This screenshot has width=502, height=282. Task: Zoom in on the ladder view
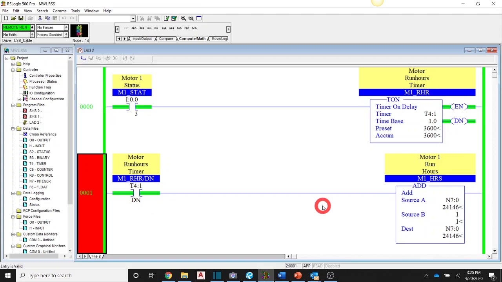pos(183,18)
